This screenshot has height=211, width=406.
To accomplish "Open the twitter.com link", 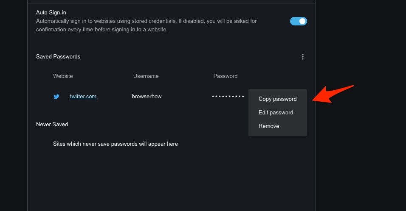I will (x=83, y=97).
